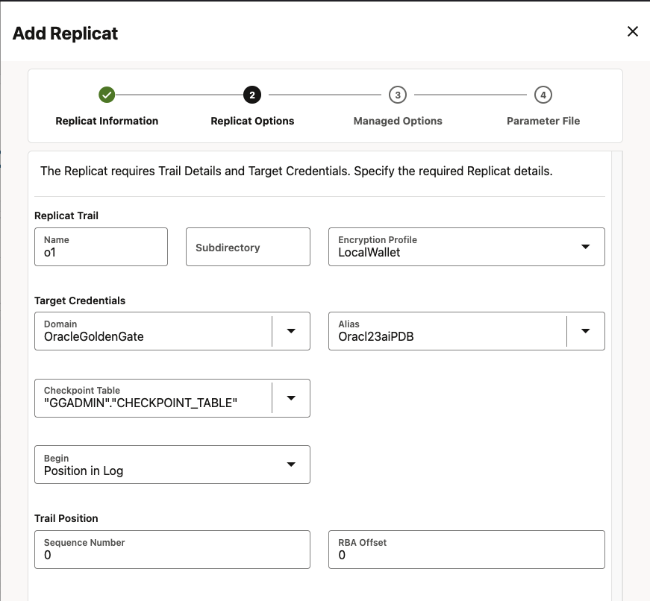This screenshot has width=650, height=601.
Task: Switch to the Parameter File step
Action: 543,121
